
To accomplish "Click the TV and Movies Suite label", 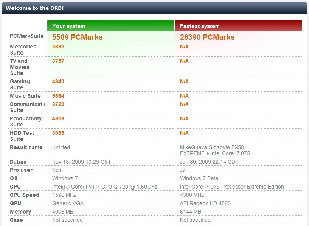I will 20,67.
